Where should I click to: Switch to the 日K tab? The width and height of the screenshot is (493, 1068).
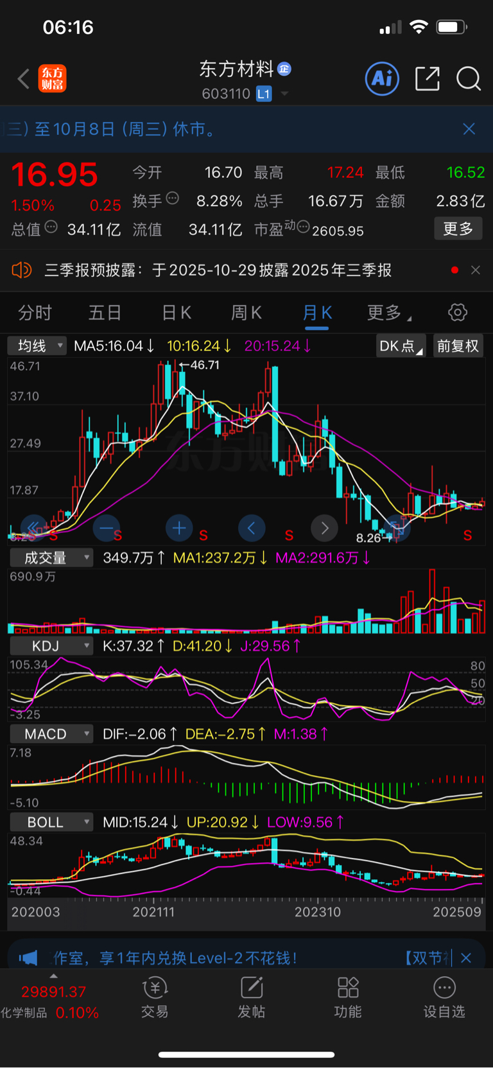pyautogui.click(x=176, y=313)
